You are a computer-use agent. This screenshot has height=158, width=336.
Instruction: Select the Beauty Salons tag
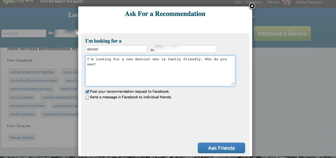22,138
